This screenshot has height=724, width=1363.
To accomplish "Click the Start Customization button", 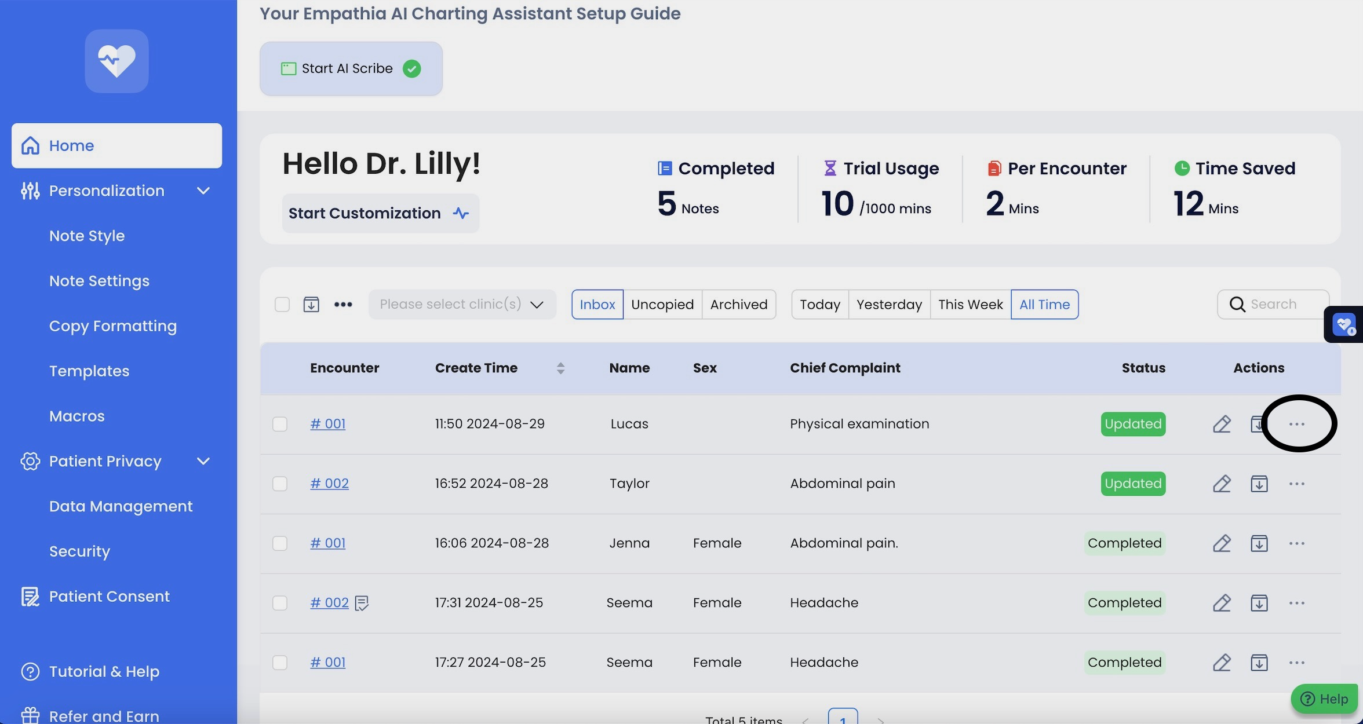I will pyautogui.click(x=380, y=213).
